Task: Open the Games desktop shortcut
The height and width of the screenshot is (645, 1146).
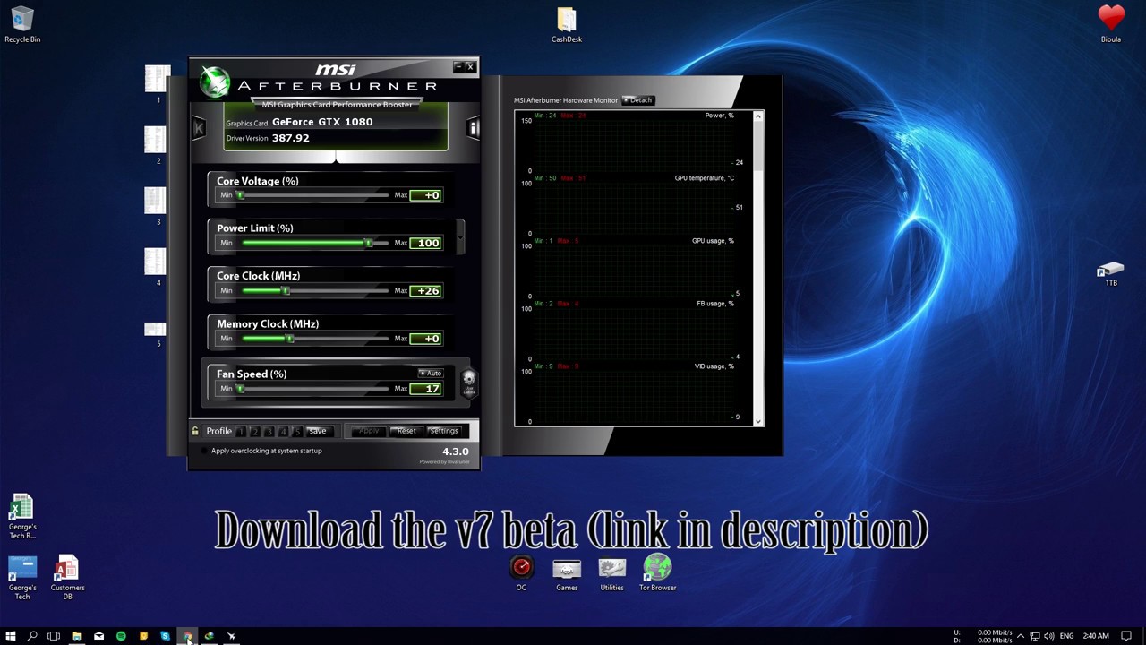Action: pos(567,573)
